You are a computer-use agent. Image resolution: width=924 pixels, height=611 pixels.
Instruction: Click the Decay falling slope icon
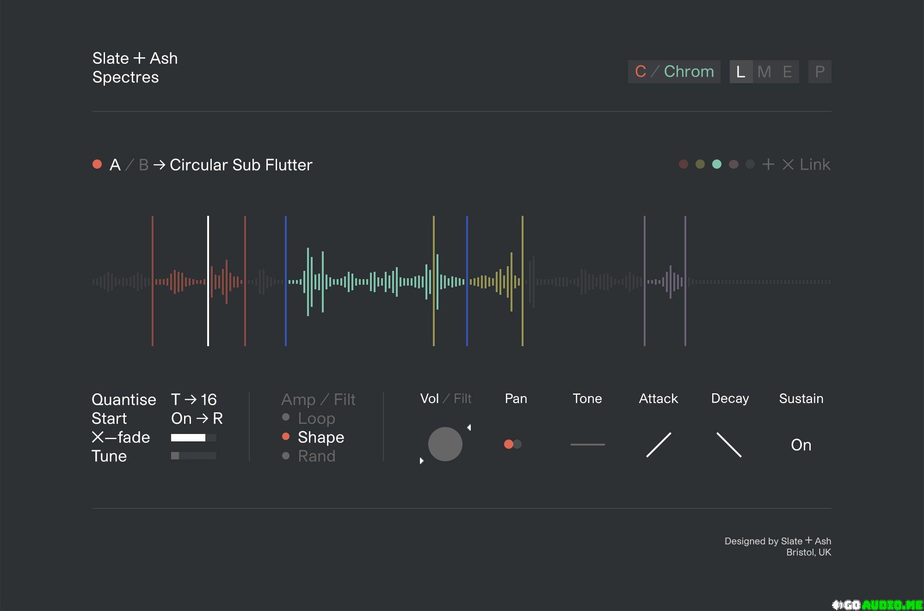[729, 445]
